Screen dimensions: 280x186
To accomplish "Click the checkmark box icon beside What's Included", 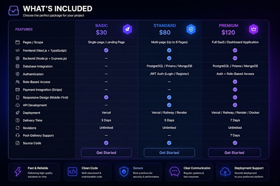I will tap(14, 11).
